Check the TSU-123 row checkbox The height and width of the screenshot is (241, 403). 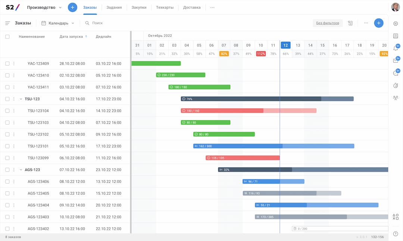tap(7, 99)
